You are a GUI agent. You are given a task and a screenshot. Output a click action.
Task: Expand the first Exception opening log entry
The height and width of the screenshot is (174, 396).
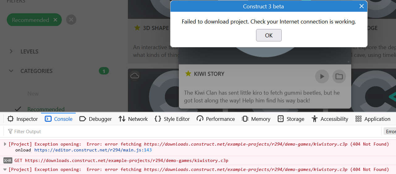pyautogui.click(x=5, y=144)
